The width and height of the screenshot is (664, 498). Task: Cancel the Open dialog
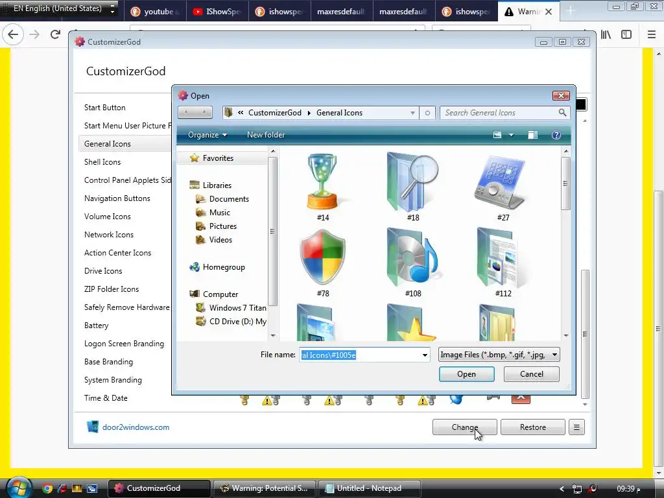click(532, 374)
